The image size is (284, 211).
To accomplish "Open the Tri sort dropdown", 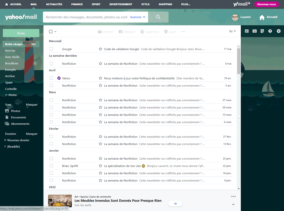I will [x=232, y=31].
